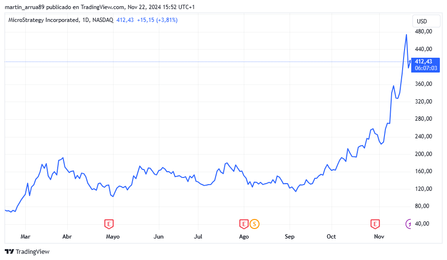The width and height of the screenshot is (447, 260).
Task: Click the 120,00 price axis label
Action: [423, 189]
